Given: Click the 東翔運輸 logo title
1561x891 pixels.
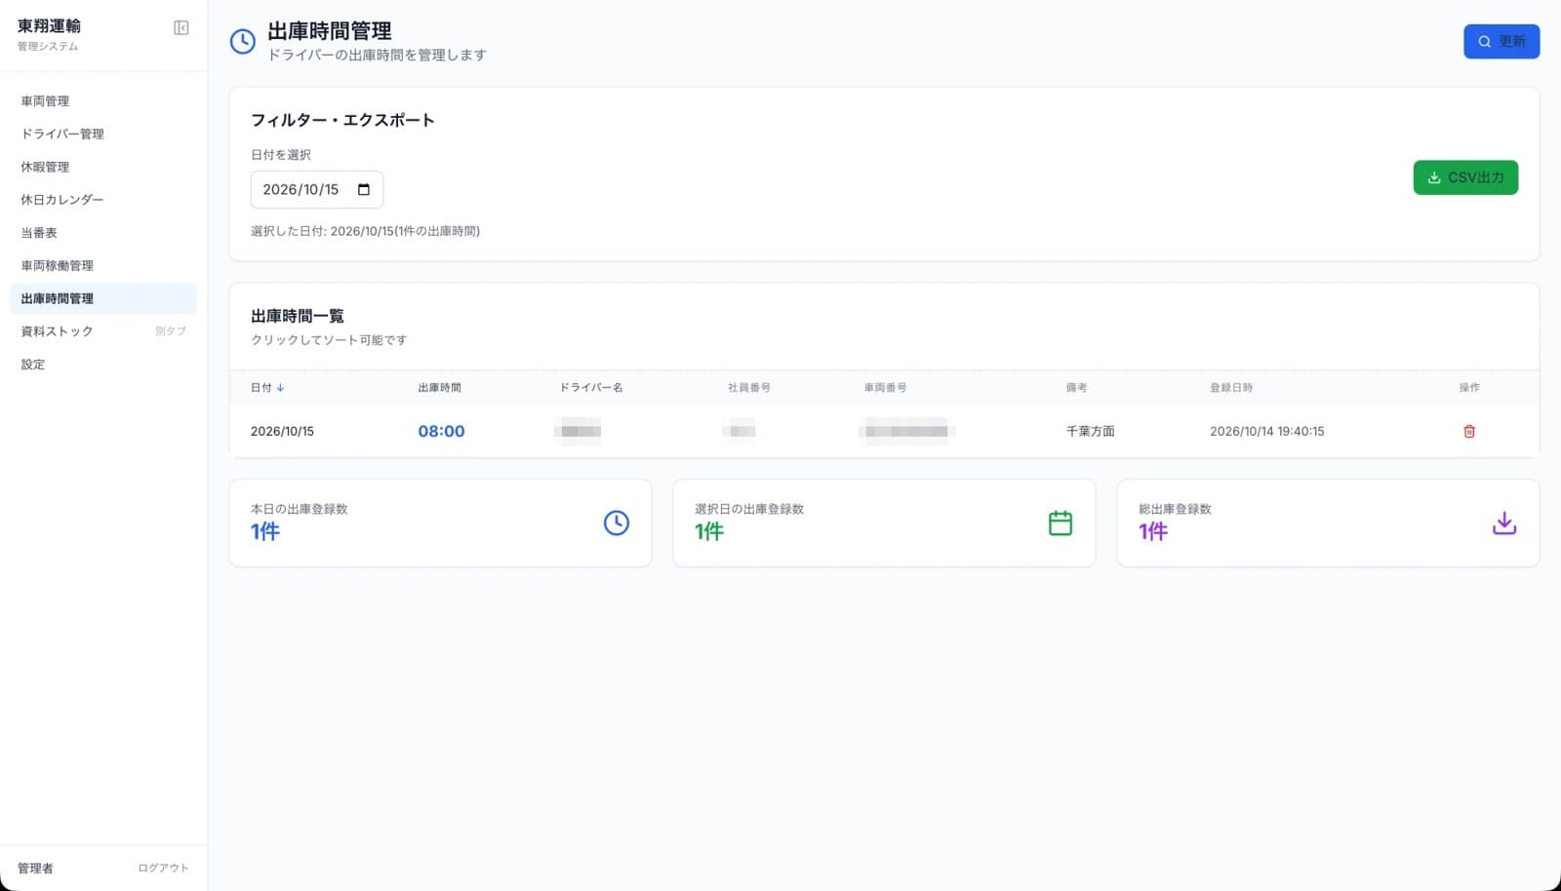Looking at the screenshot, I should point(49,26).
